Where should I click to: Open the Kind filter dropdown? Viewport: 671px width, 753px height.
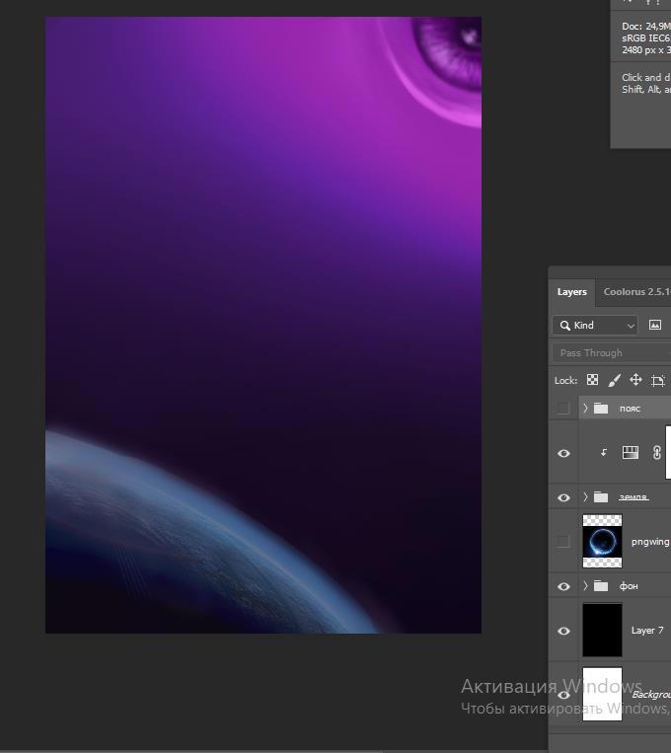[x=595, y=325]
